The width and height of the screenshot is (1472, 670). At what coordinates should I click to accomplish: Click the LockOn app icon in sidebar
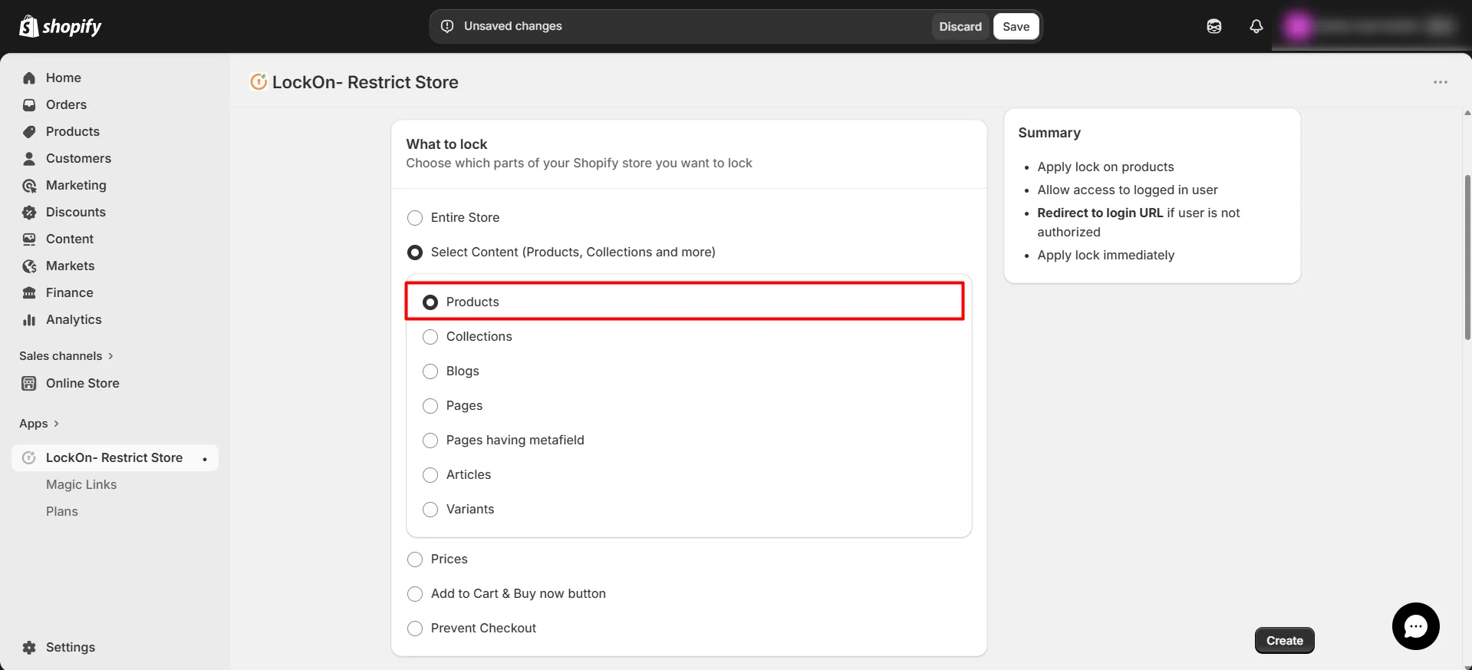(29, 457)
